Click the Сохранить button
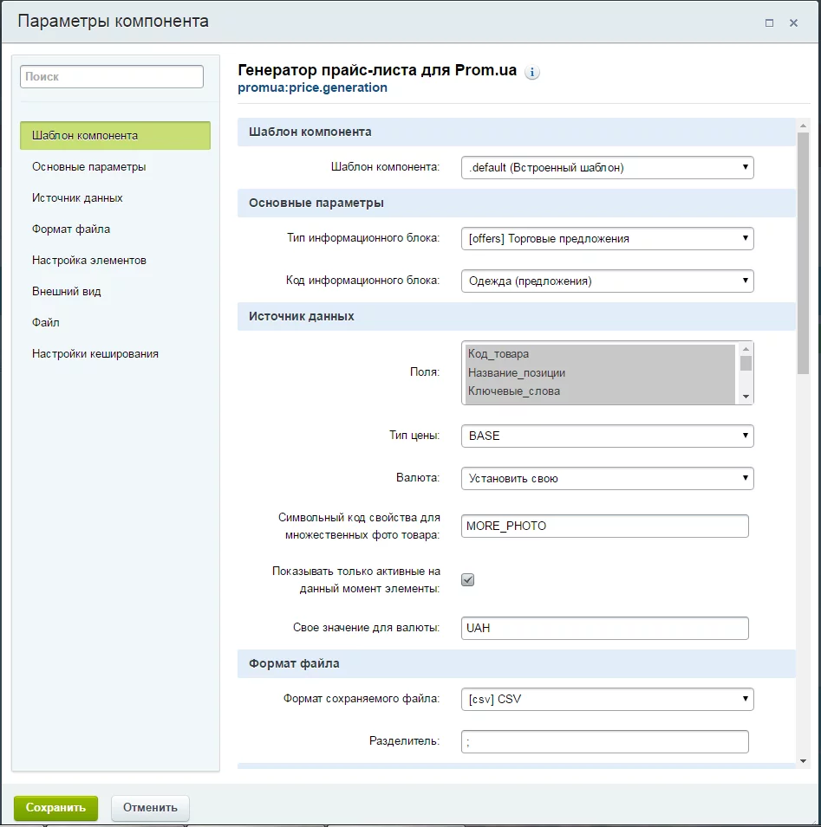The height and width of the screenshot is (827, 821). pyautogui.click(x=55, y=807)
